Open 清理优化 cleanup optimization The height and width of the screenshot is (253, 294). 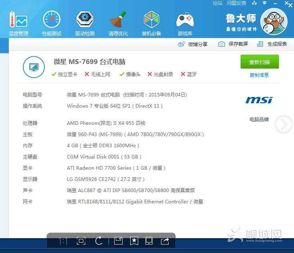click(118, 24)
